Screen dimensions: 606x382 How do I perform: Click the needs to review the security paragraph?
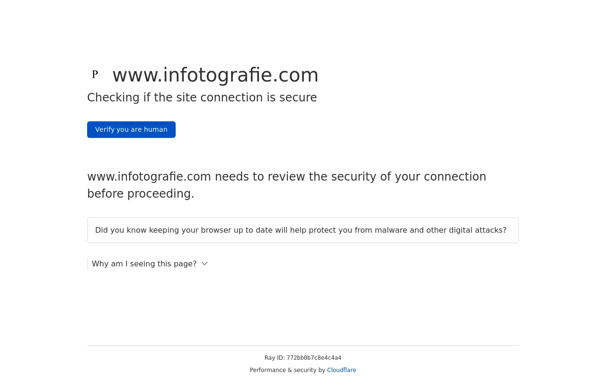click(287, 185)
